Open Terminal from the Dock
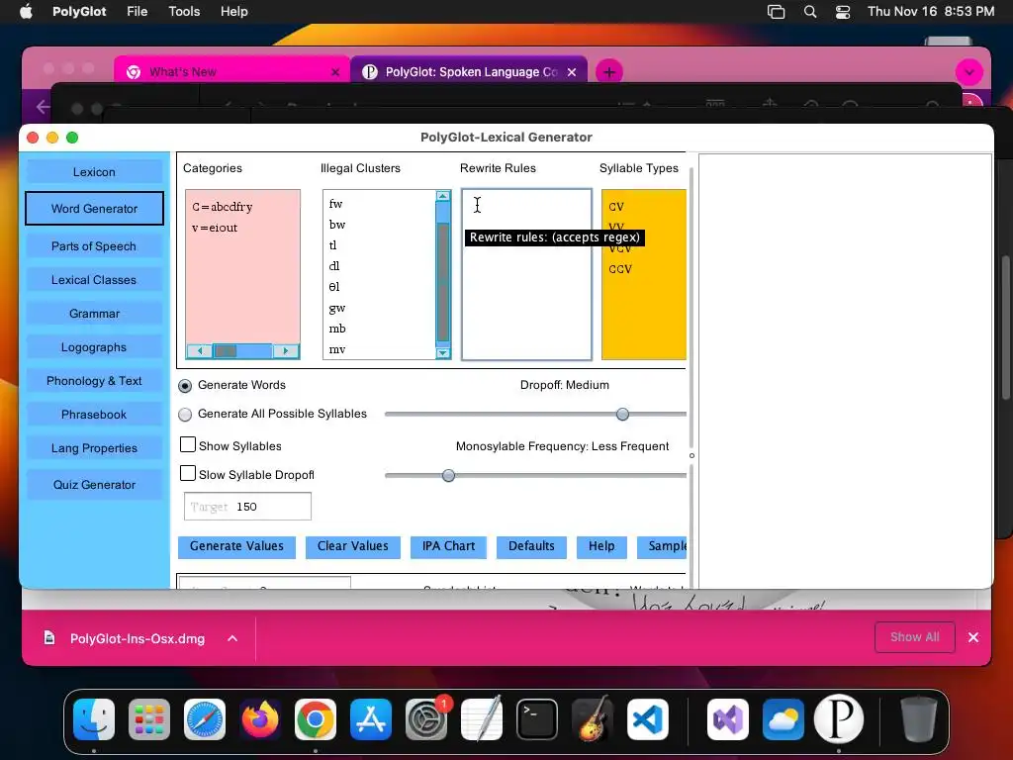This screenshot has width=1013, height=760. [x=537, y=719]
